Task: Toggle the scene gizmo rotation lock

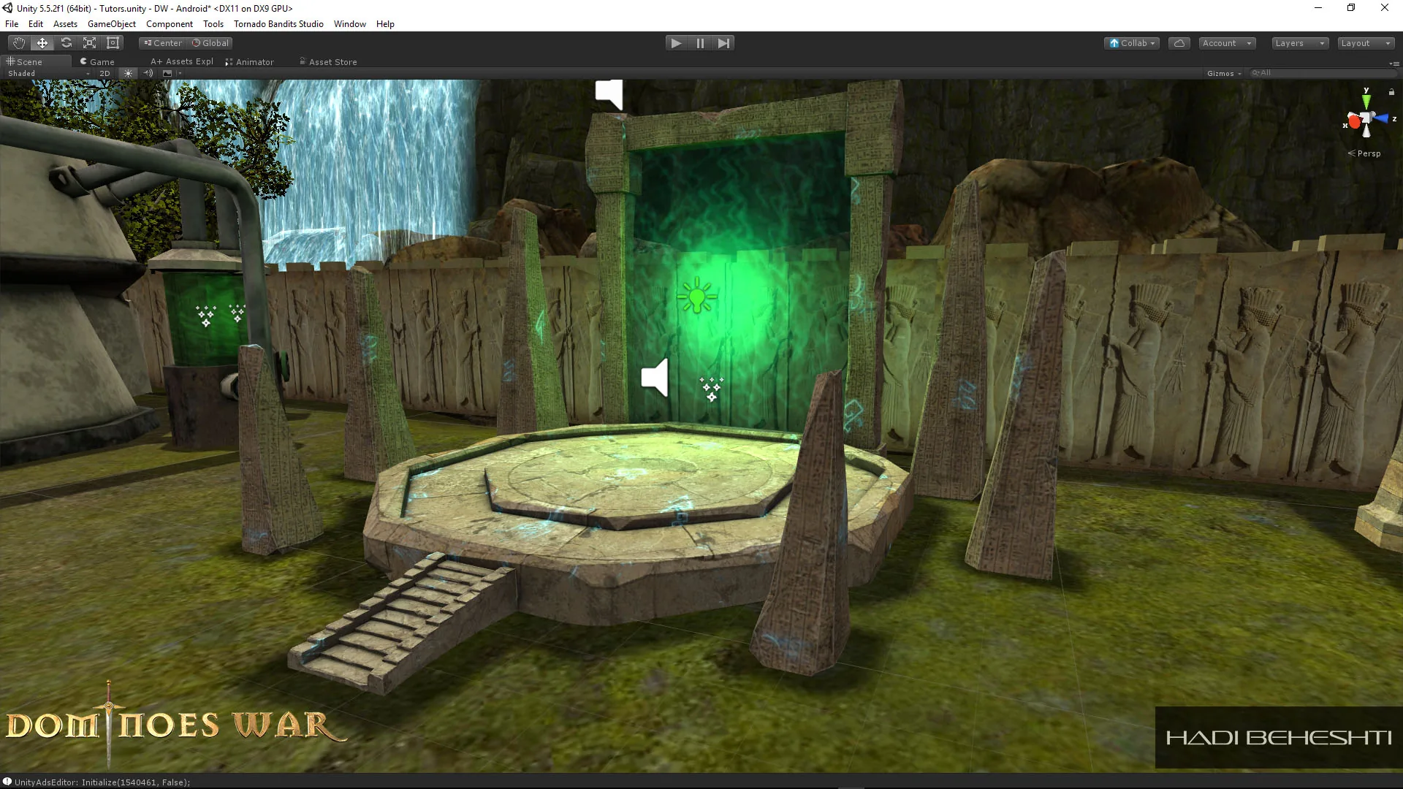Action: 1391,92
